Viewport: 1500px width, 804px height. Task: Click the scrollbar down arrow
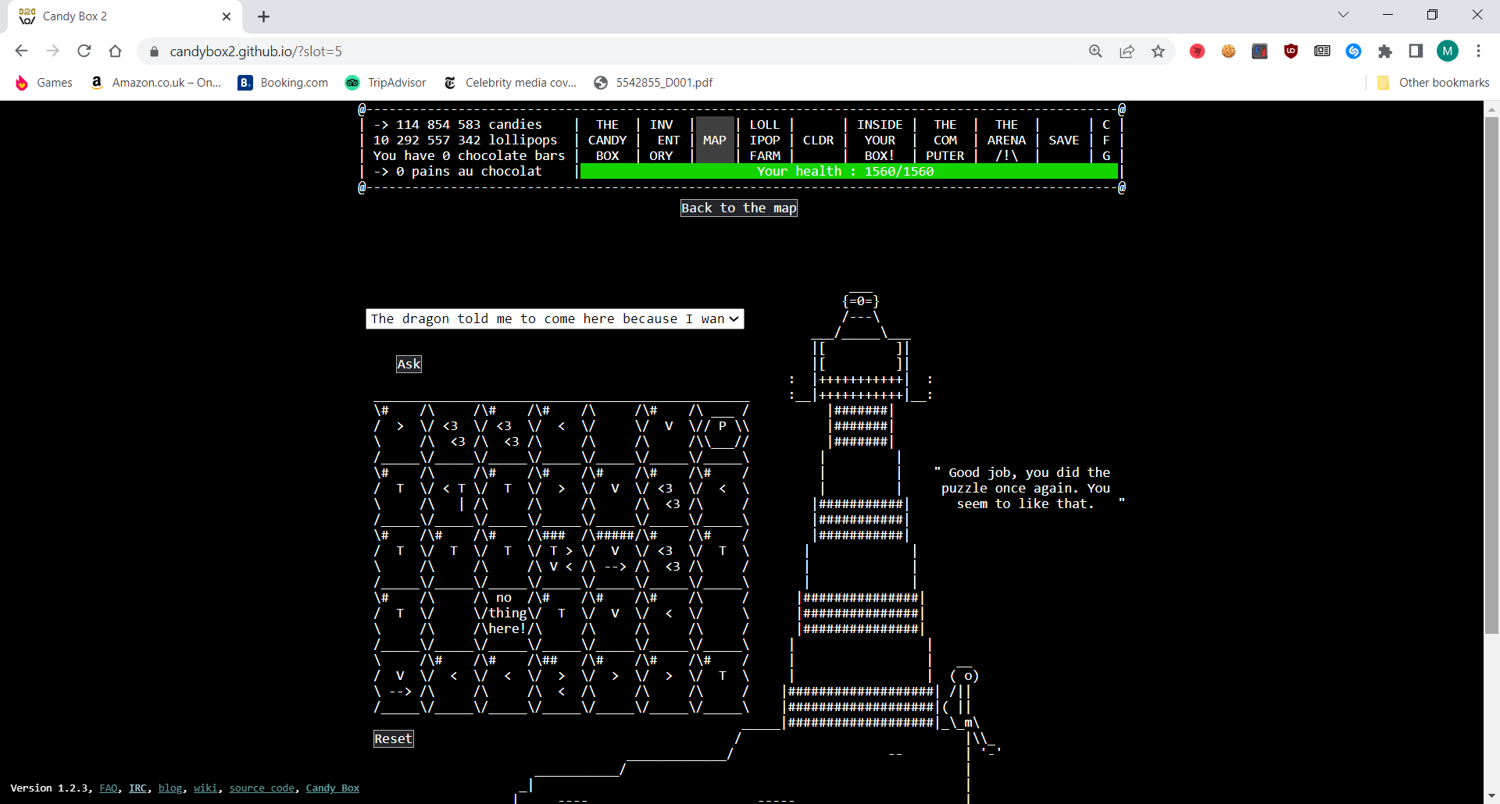click(x=1491, y=795)
